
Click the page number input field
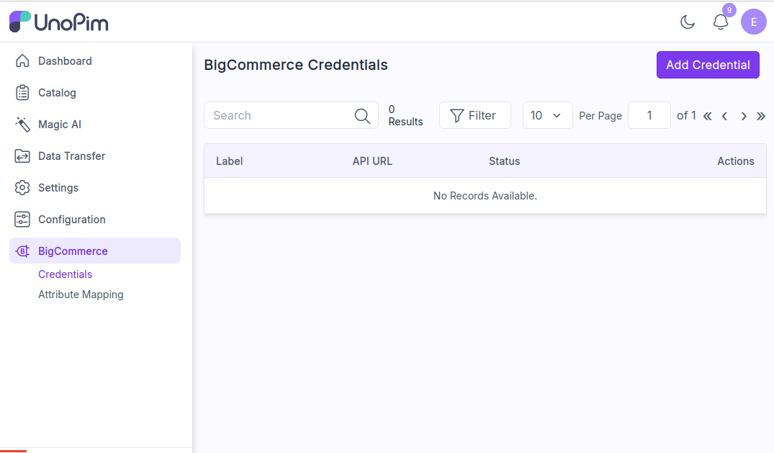[x=649, y=115]
